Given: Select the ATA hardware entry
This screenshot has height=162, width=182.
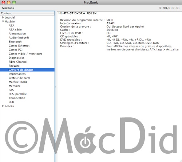Looking at the screenshot, I should 12,25.
